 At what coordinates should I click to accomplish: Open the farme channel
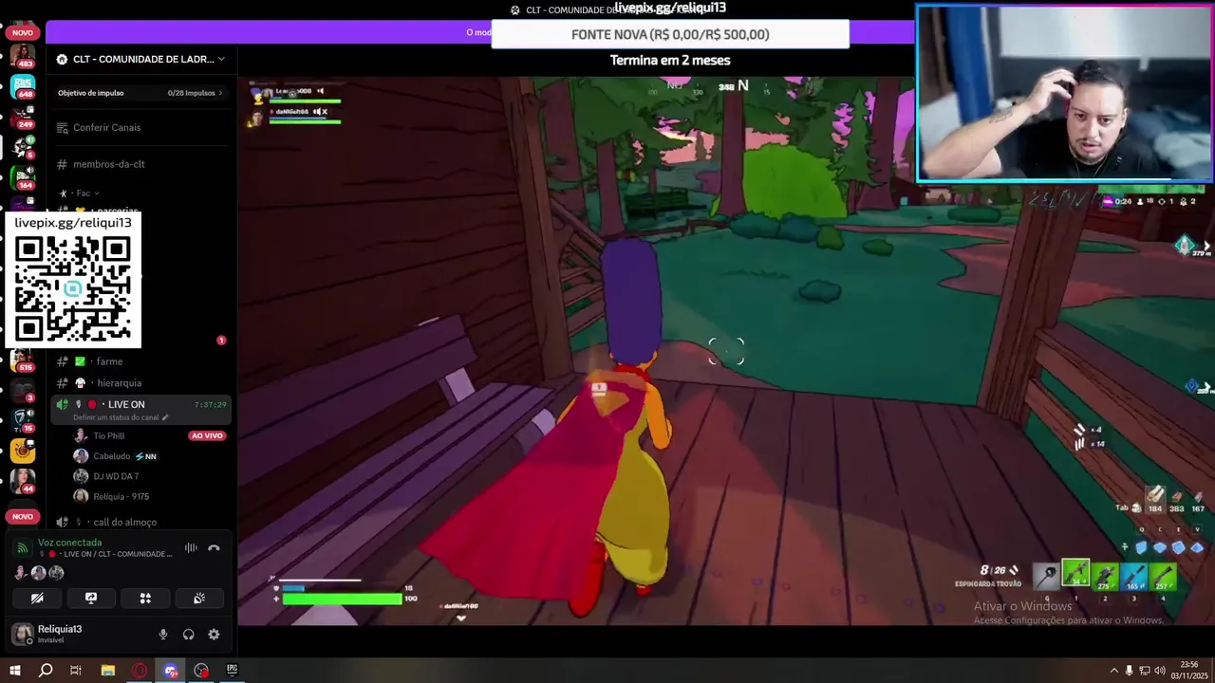click(x=109, y=361)
